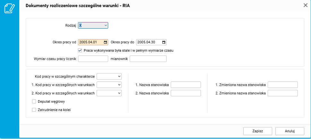Click the Anuluj button

tap(289, 131)
